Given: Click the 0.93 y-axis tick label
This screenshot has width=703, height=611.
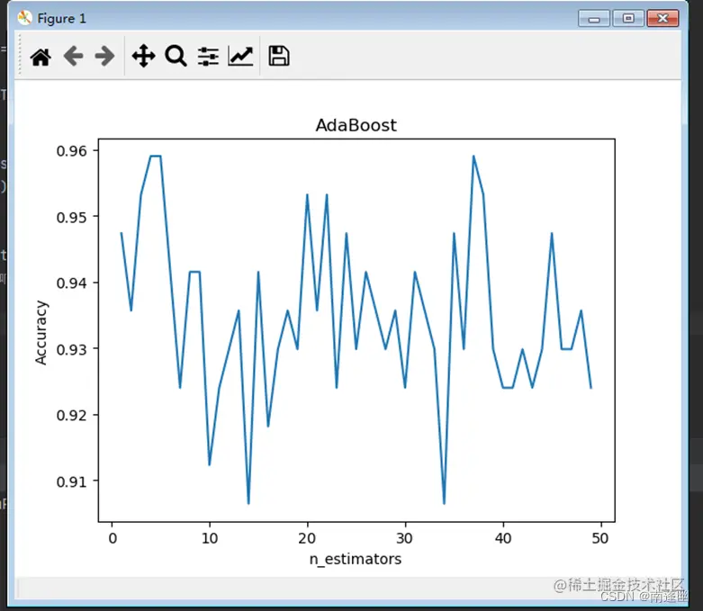Looking at the screenshot, I should pyautogui.click(x=72, y=349).
